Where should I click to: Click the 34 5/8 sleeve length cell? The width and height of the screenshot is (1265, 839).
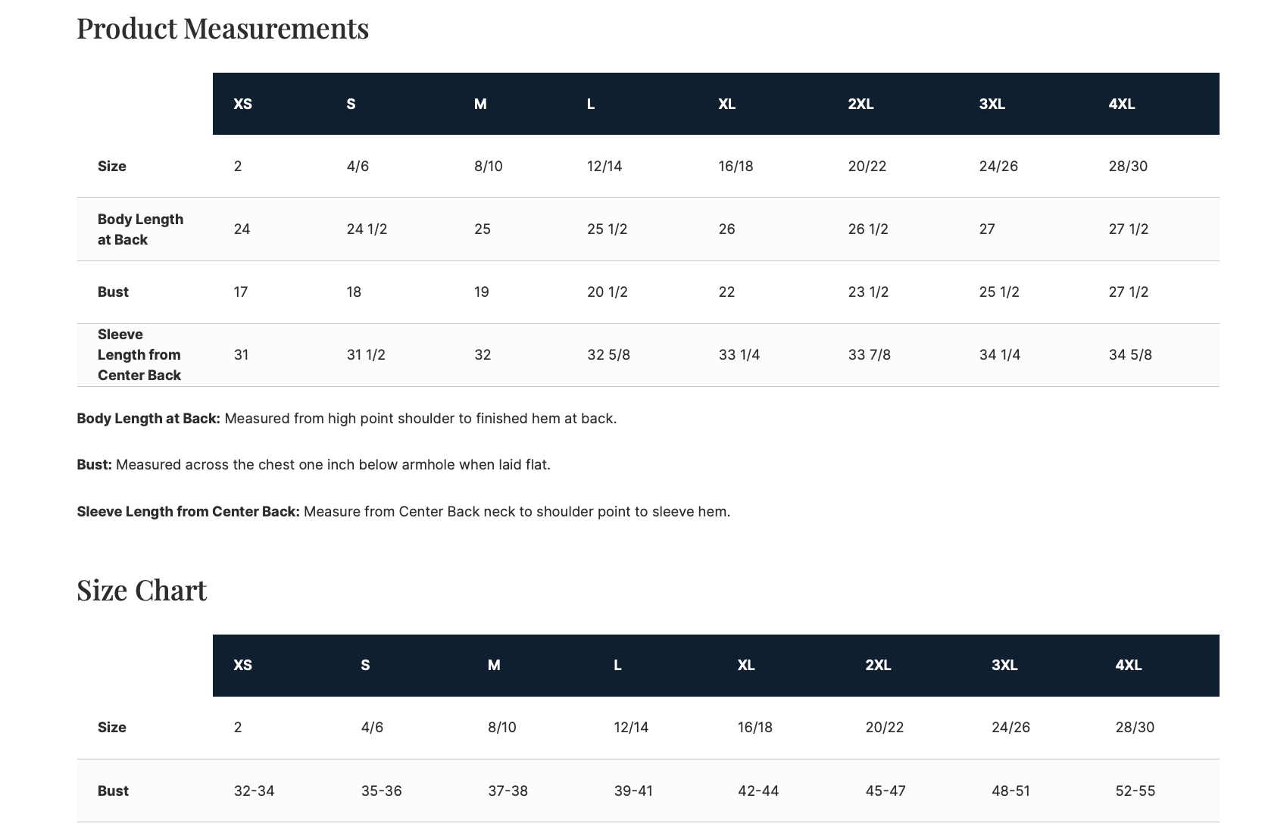pyautogui.click(x=1129, y=354)
